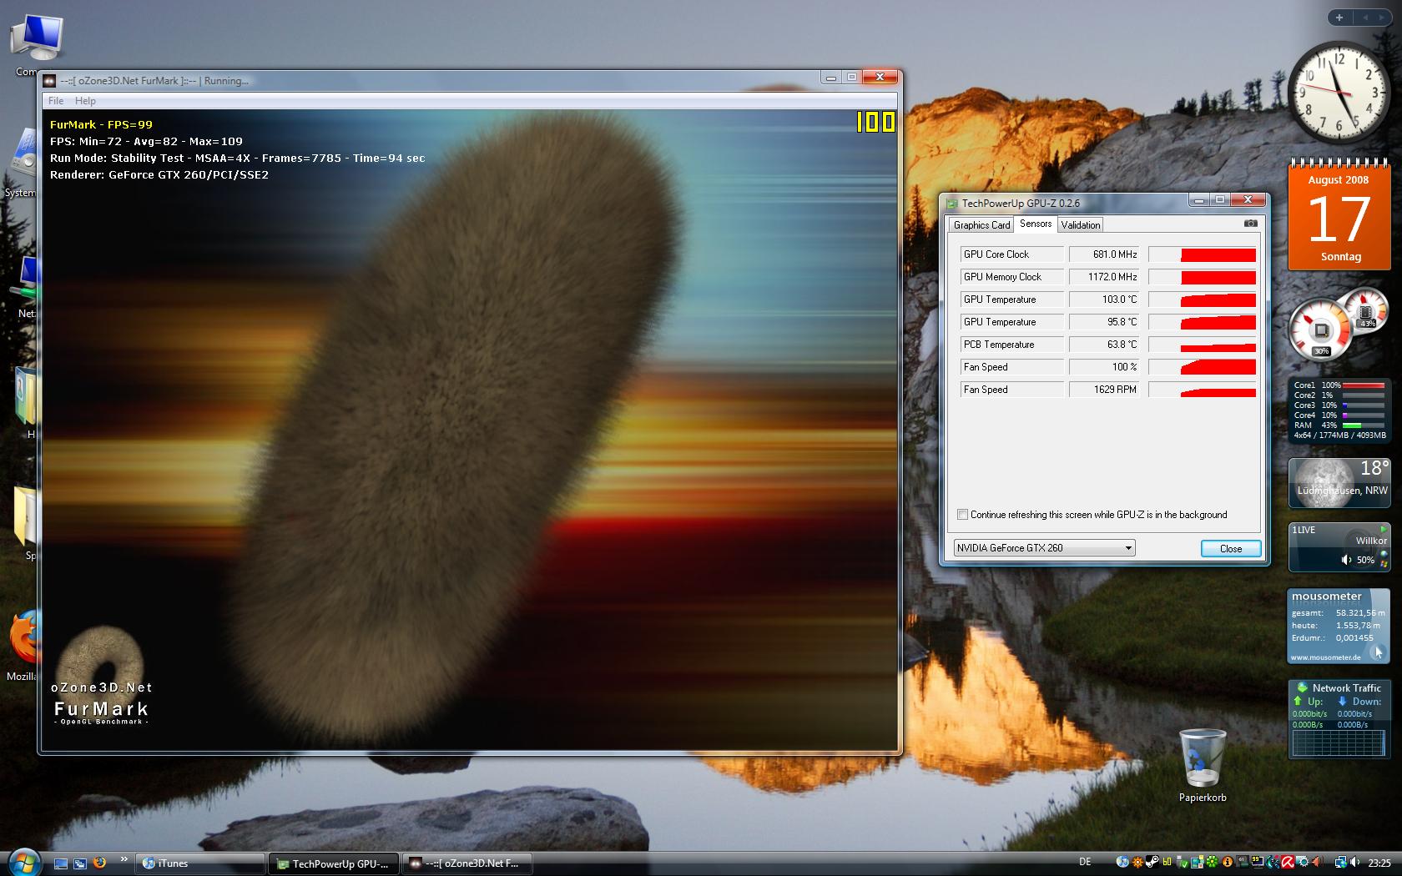
Task: Click the calendar gadget showing 17
Action: click(1339, 215)
